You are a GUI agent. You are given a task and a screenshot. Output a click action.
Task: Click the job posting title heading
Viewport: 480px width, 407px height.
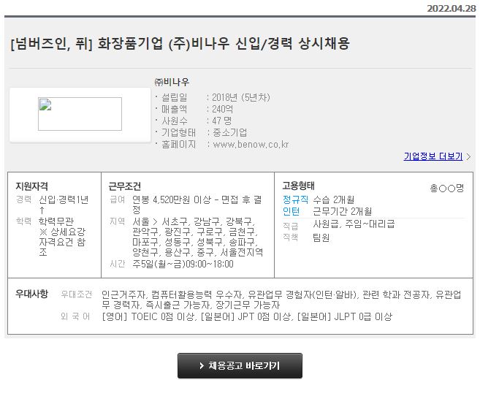[x=180, y=43]
